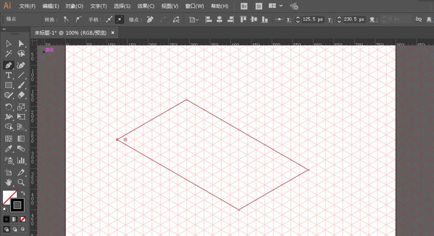
Task: Select the Gradient tool
Action: click(21, 138)
